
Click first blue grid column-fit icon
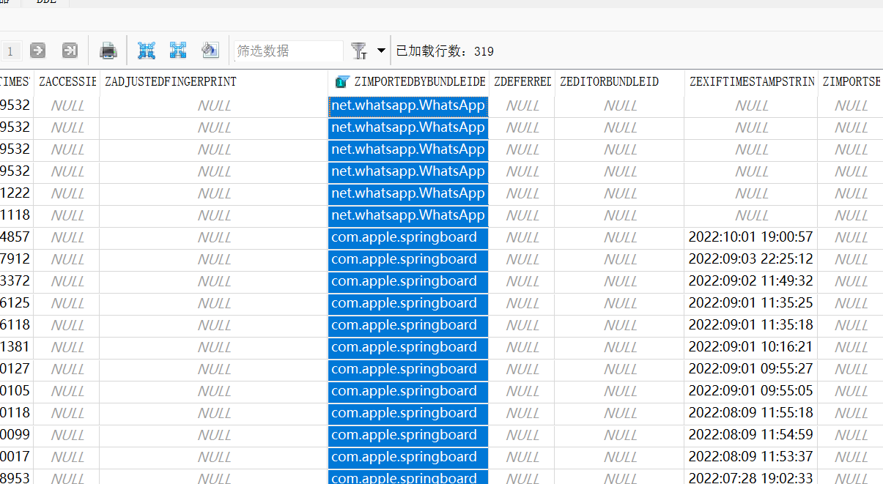click(147, 50)
